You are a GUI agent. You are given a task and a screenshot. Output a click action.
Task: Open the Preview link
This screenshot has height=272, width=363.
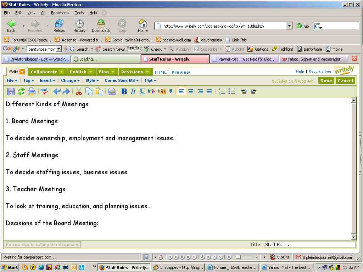click(181, 72)
